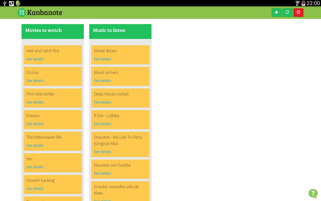
Task: Click the green plus add button
Action: tap(276, 13)
